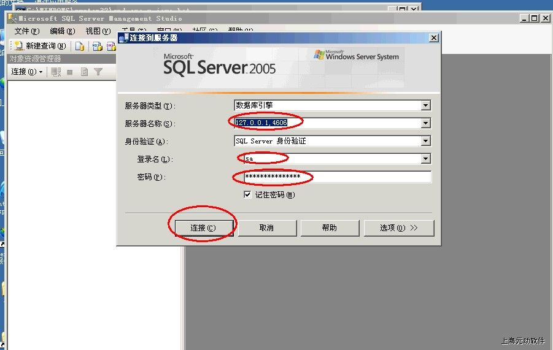Click the 连接(C) connect button
This screenshot has height=350, width=553.
click(x=203, y=228)
